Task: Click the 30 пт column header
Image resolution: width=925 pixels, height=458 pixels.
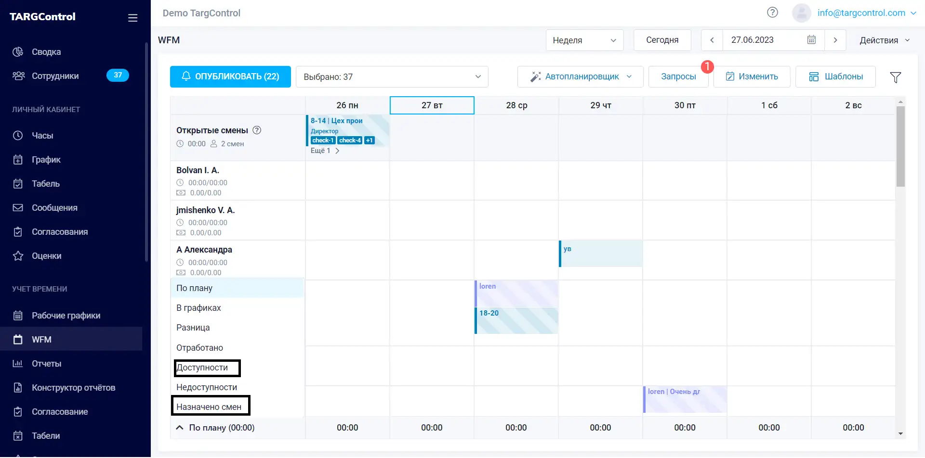Action: click(685, 105)
